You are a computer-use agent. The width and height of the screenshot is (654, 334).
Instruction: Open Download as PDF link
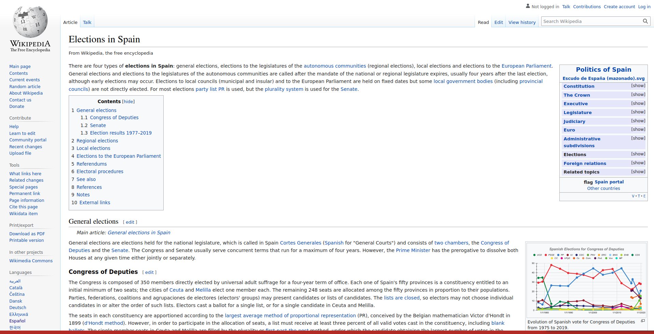pyautogui.click(x=27, y=234)
